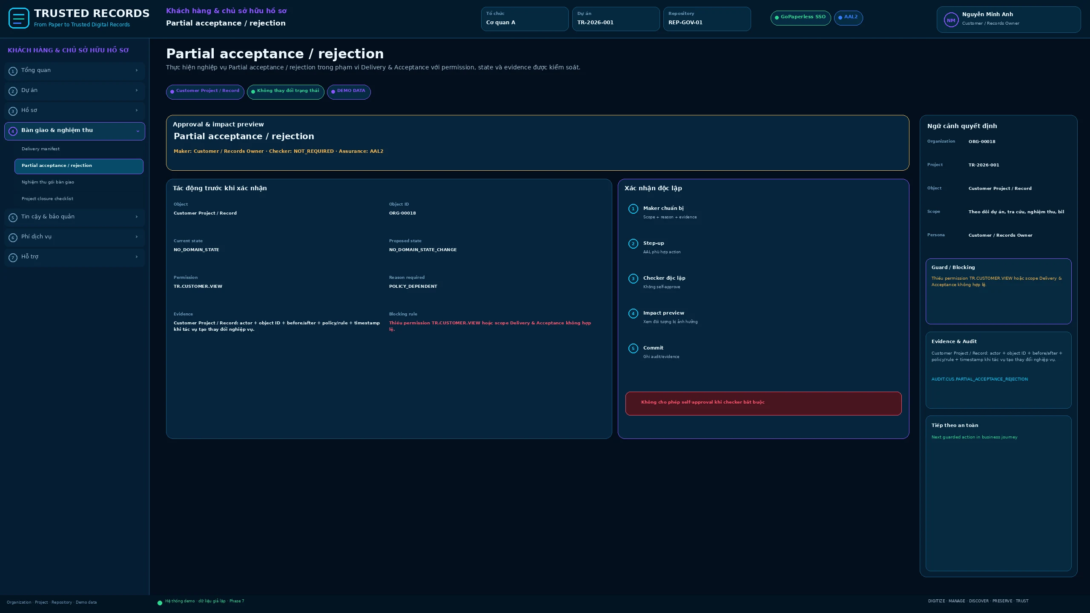Click the step 5 circle beside Tin cậy & bảo quản
The width and height of the screenshot is (1090, 613).
tap(13, 218)
